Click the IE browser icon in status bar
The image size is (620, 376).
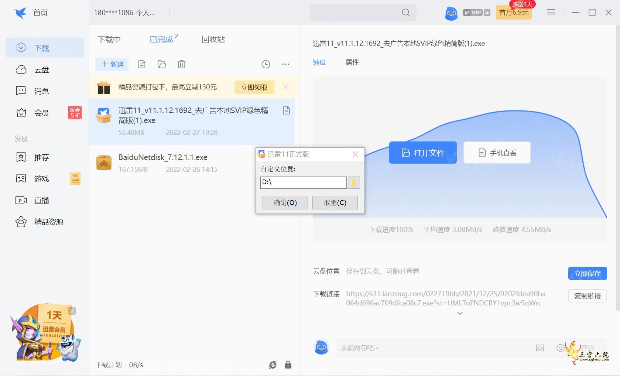click(x=273, y=365)
